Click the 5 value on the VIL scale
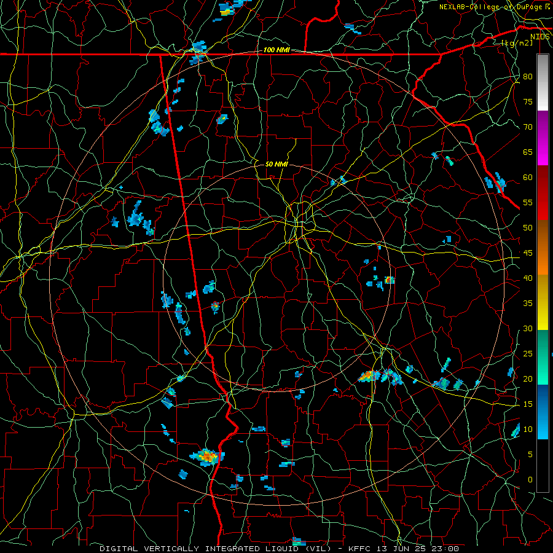The height and width of the screenshot is (553, 553). click(x=530, y=455)
